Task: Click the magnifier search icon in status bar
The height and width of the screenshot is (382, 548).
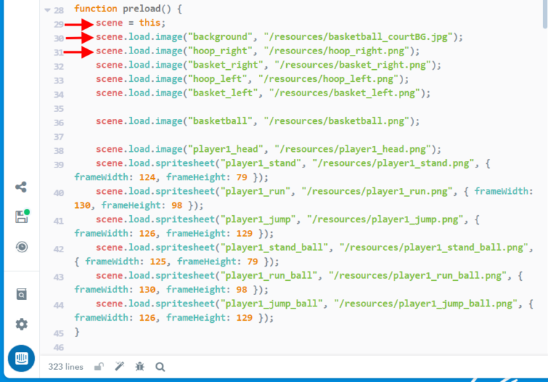Action: (x=161, y=366)
